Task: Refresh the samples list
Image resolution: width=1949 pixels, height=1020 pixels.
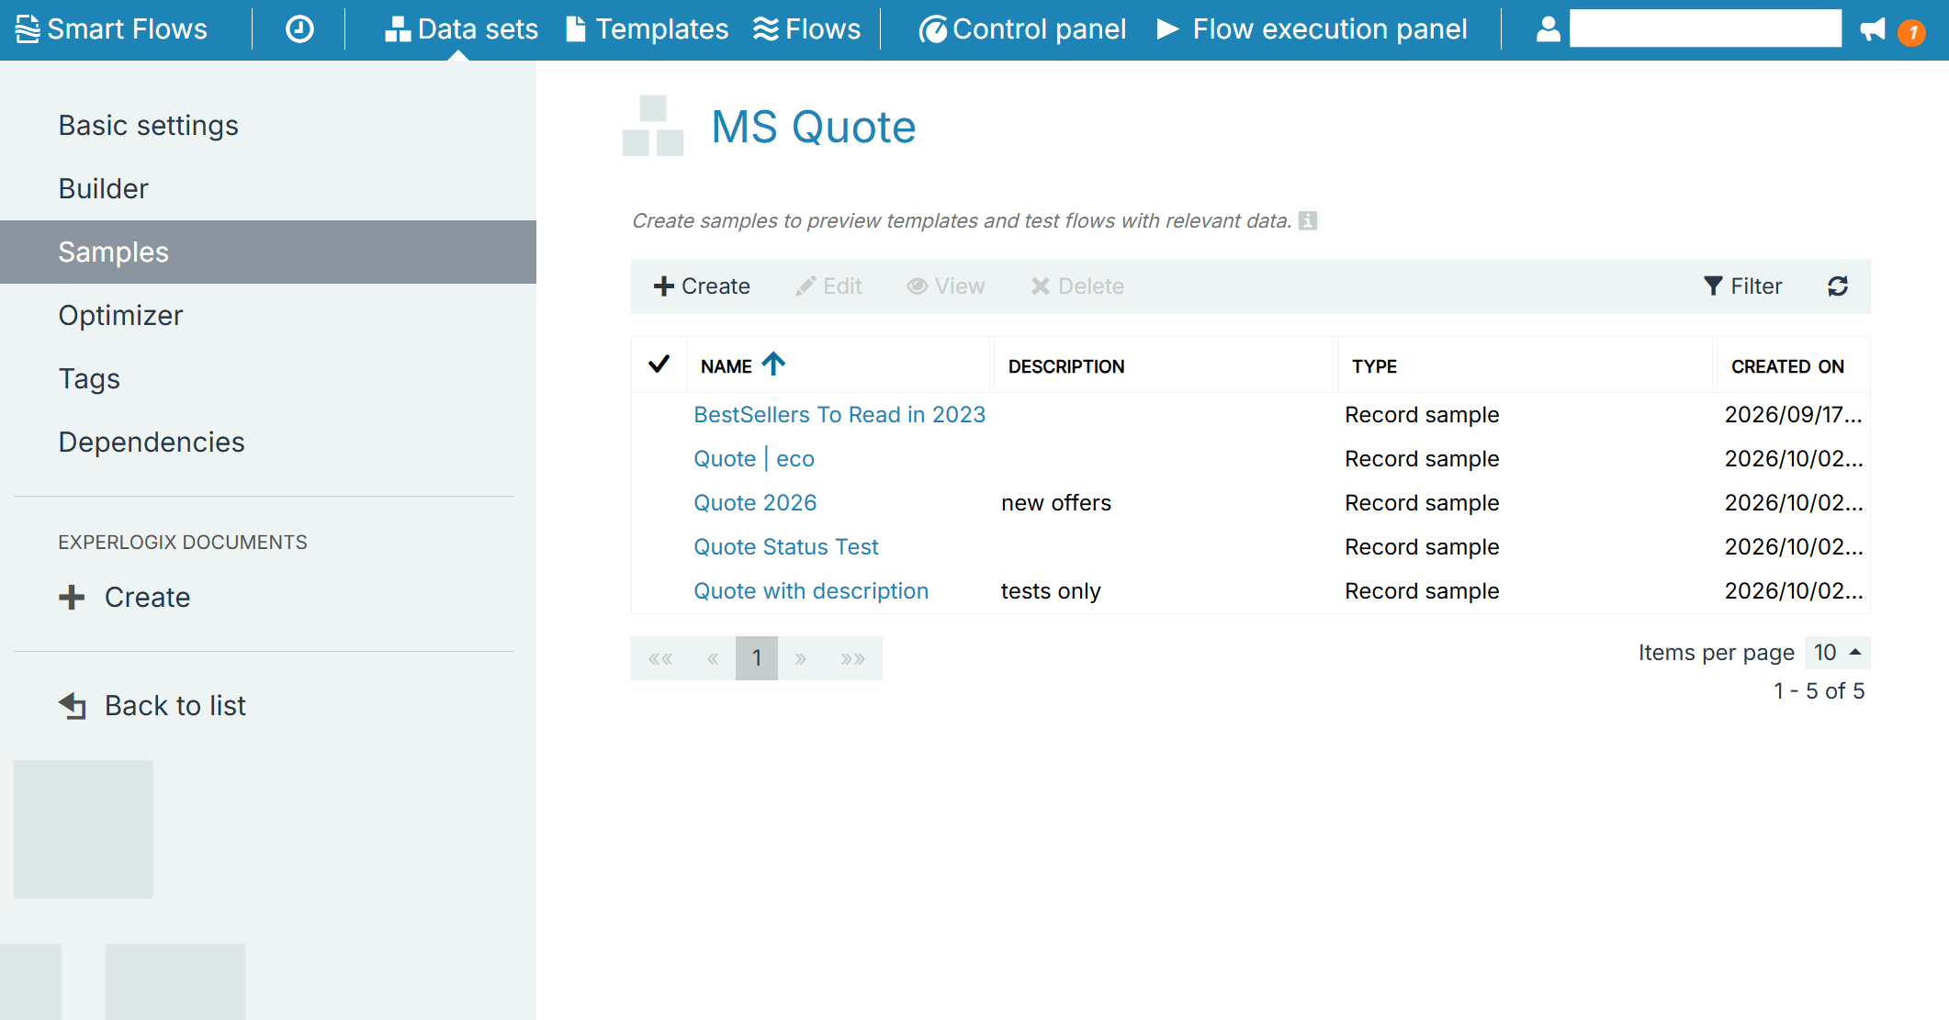Action: pyautogui.click(x=1838, y=286)
